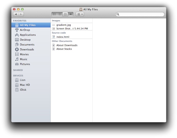The width and height of the screenshot is (177, 138).
Task: Zoom window with the green button
Action: [x=22, y=9]
